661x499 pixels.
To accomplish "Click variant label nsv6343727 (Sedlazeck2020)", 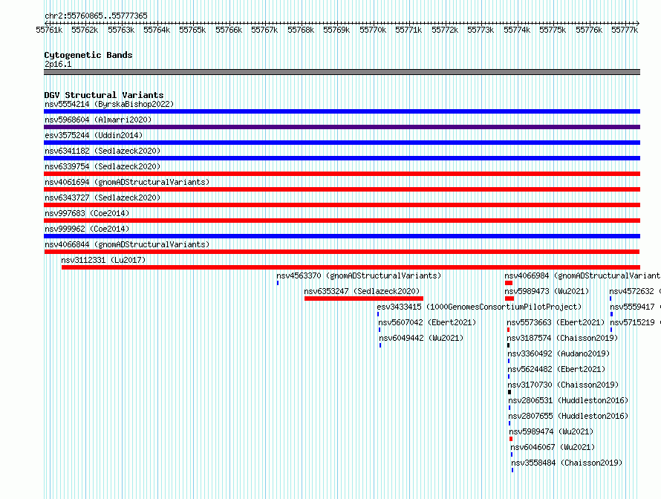I will coord(102,198).
